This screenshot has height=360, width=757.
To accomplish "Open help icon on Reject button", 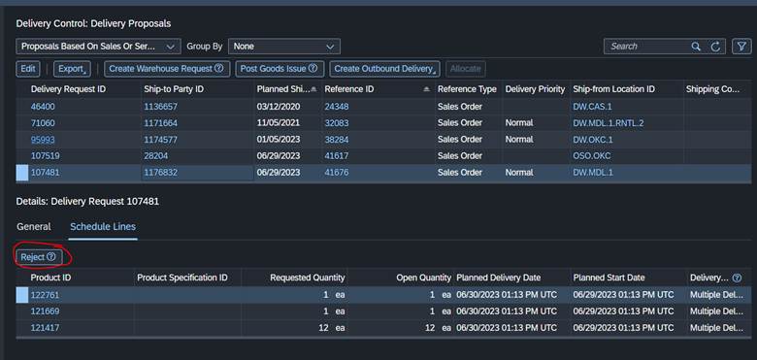I will point(51,257).
